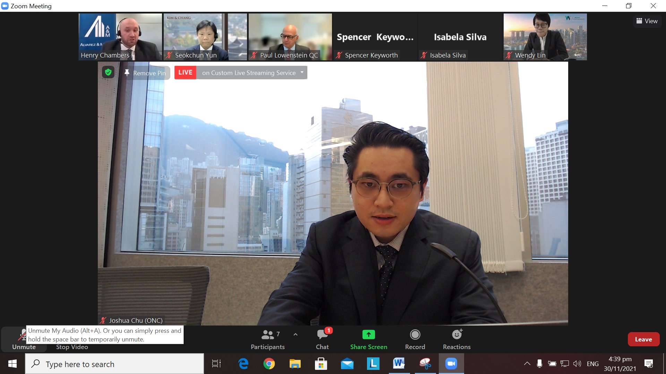Viewport: 666px width, 374px height.
Task: Click the Joshua Chu (ONC) name label
Action: (136, 320)
